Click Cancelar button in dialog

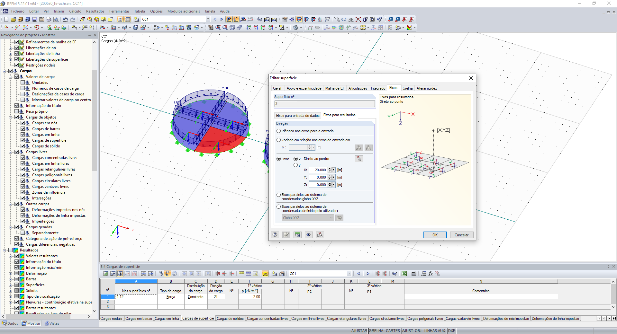(x=461, y=235)
